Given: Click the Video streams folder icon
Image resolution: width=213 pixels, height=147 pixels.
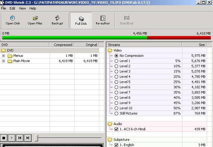Looking at the screenshot, I should [110, 50].
